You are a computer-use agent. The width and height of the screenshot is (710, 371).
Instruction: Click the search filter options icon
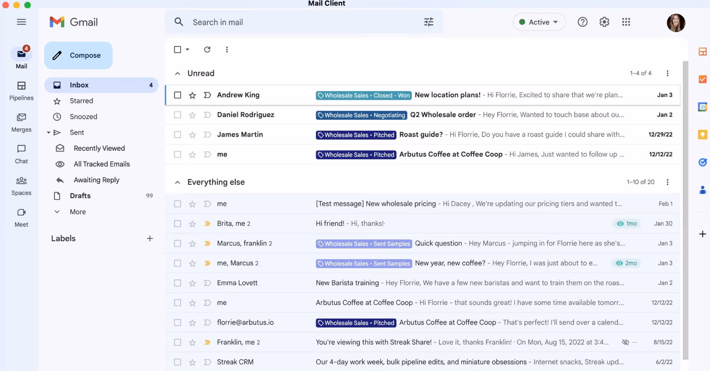pyautogui.click(x=428, y=22)
